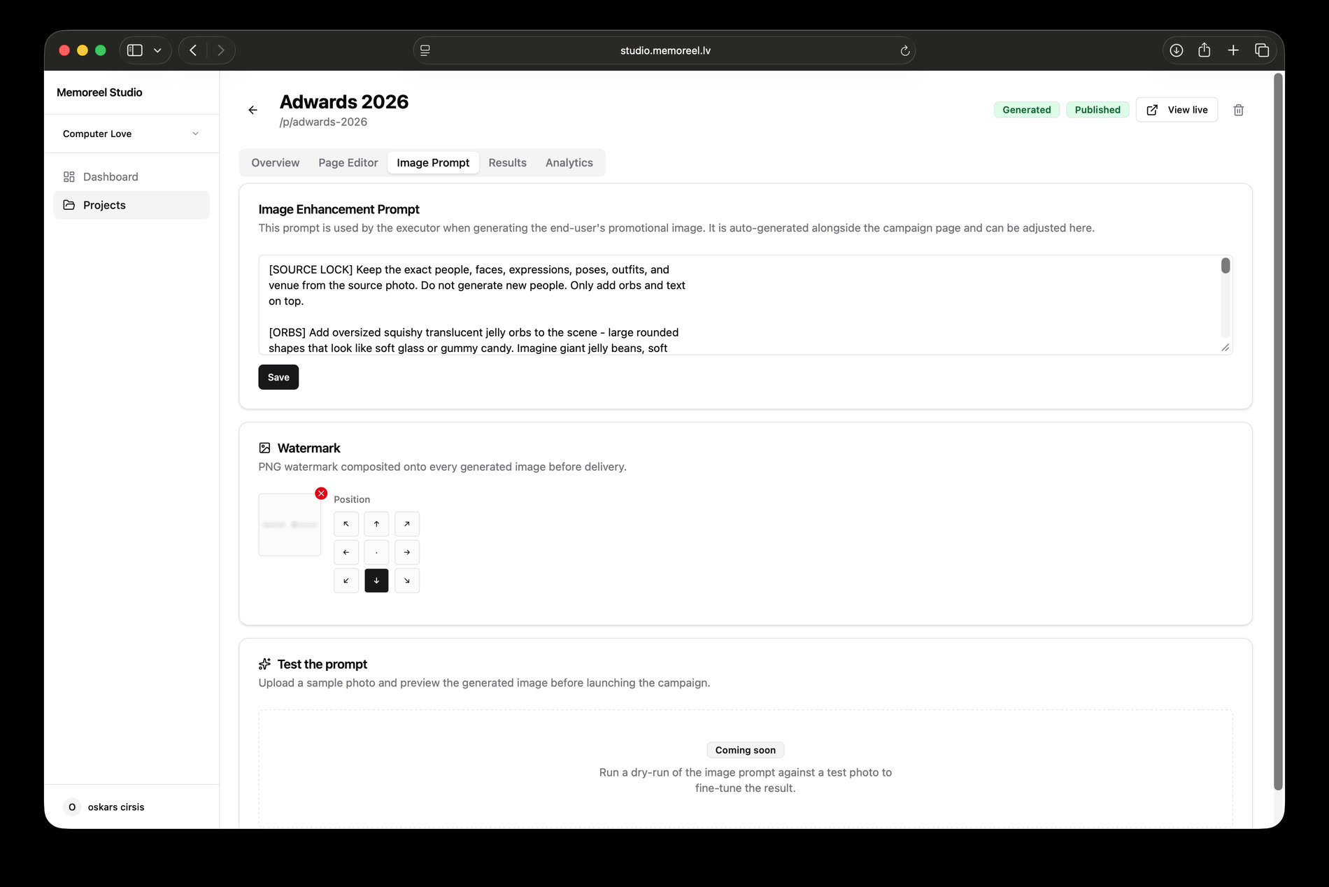
Task: Toggle the Safari sidebar
Action: pyautogui.click(x=135, y=50)
